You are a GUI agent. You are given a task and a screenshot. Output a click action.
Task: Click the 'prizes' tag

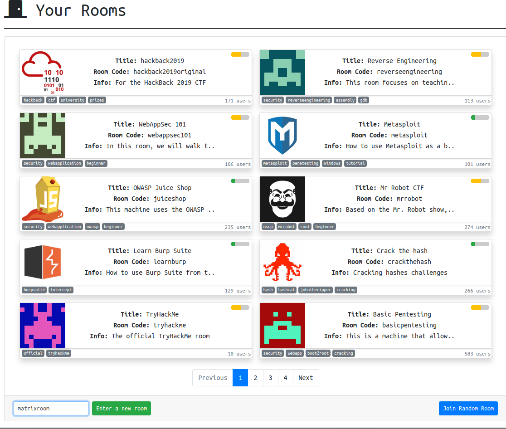click(97, 100)
